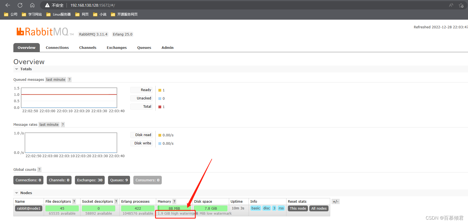Open the 网页 bookmark folder
This screenshot has height=223, width=468.
click(82, 14)
